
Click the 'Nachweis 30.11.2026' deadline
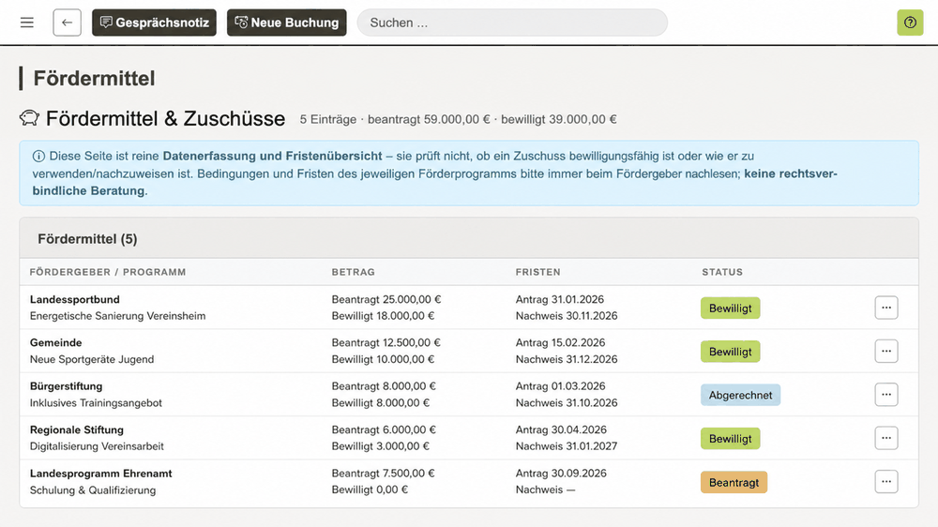(x=567, y=316)
